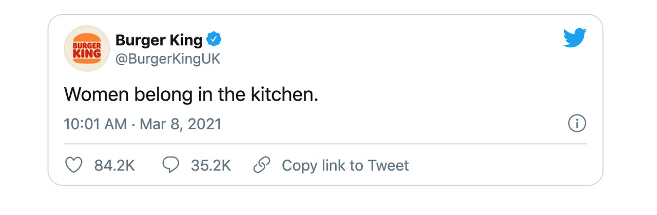Click the 35.2K replies count
The image size is (657, 215).
pos(211,166)
